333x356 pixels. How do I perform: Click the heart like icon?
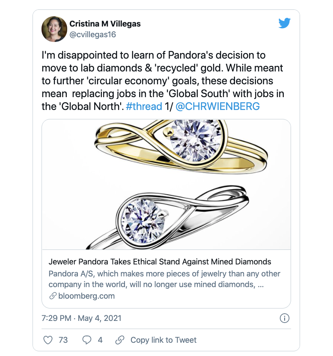(x=48, y=340)
